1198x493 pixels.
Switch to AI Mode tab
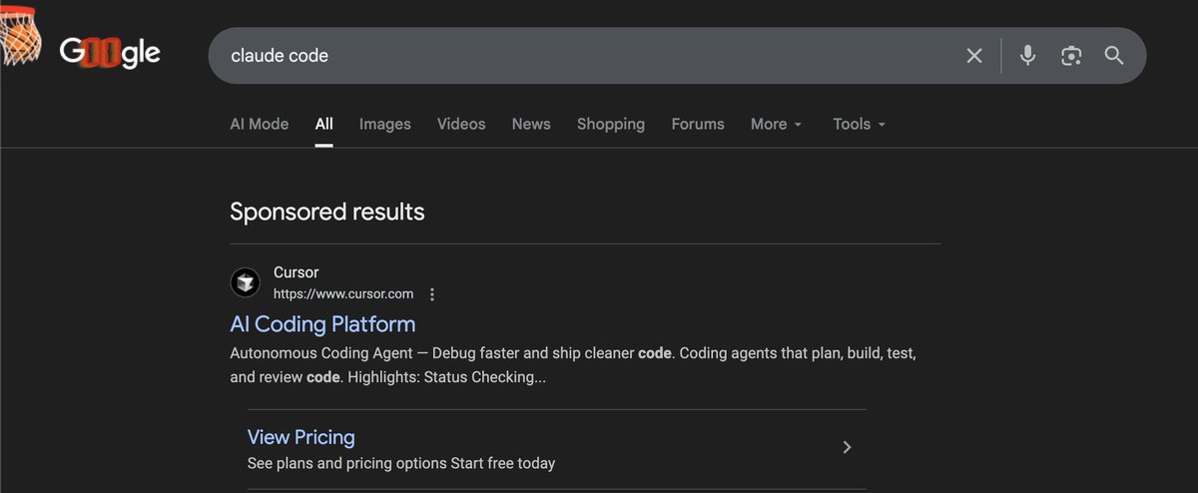[260, 124]
